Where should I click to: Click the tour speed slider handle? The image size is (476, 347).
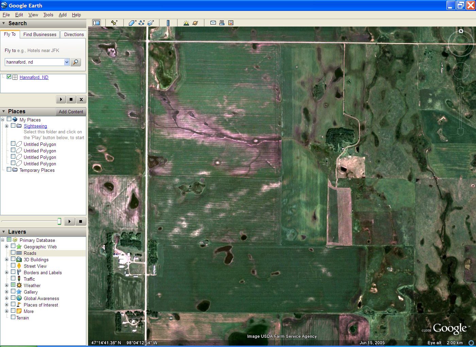pyautogui.click(x=59, y=221)
